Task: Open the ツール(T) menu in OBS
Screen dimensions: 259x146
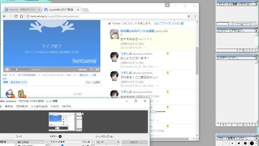Action: 55,106
